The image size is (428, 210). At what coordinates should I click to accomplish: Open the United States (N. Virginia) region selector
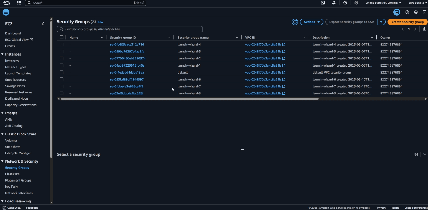383,3
